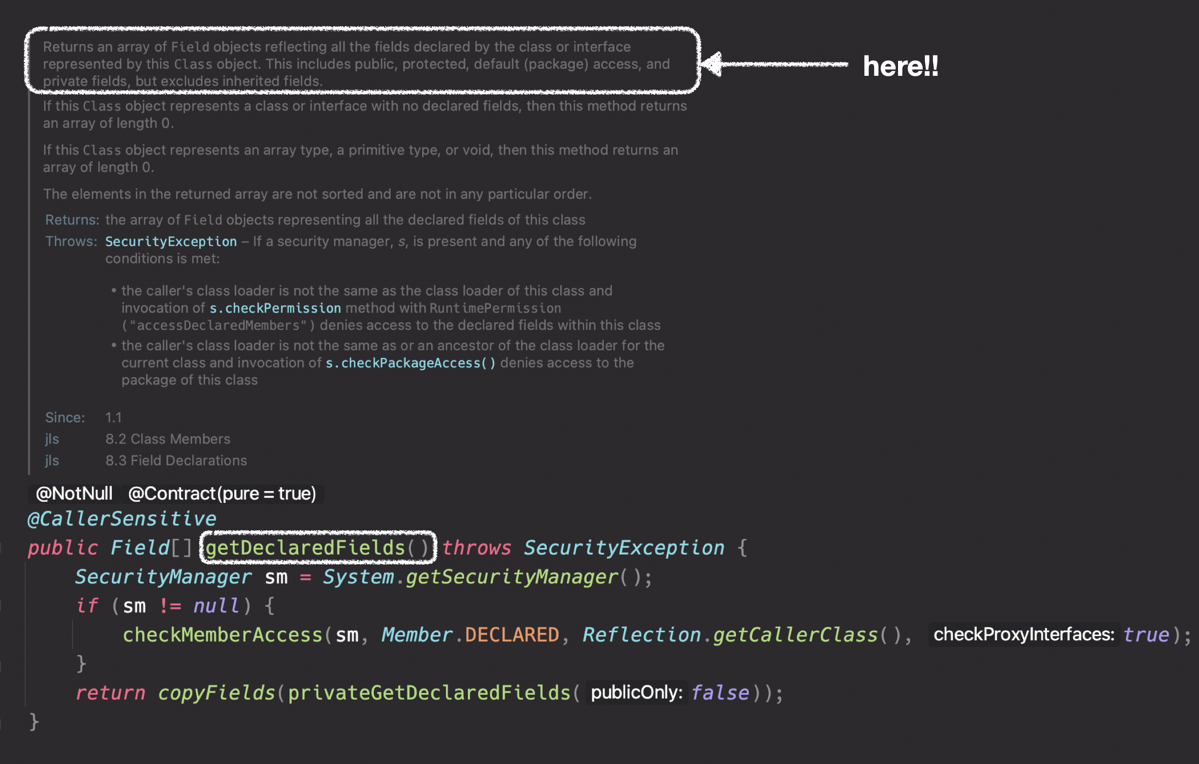This screenshot has height=764, width=1199.
Task: Click the privateGetDeclaredFields method call
Action: 429,693
